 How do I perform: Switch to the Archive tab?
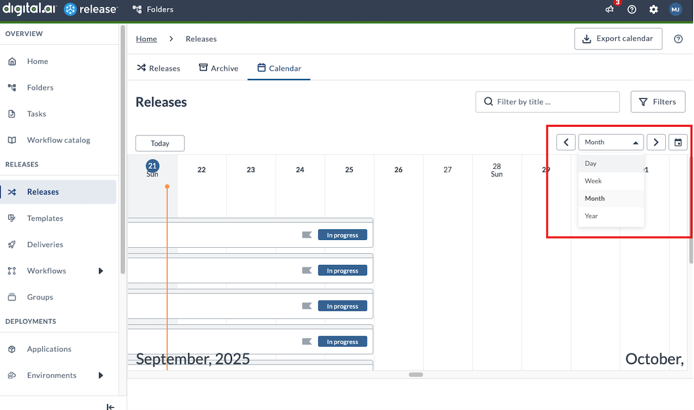[218, 68]
